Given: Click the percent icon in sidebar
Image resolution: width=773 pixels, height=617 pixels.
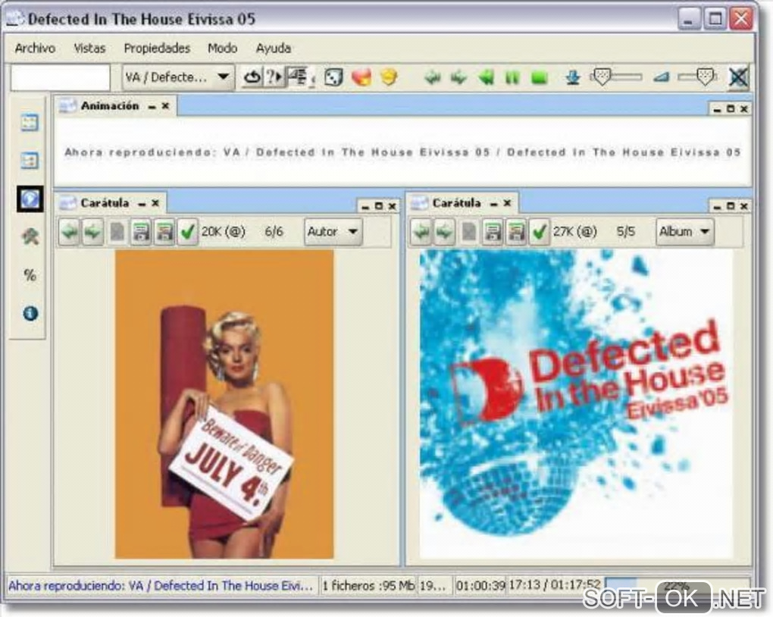Looking at the screenshot, I should [x=30, y=275].
